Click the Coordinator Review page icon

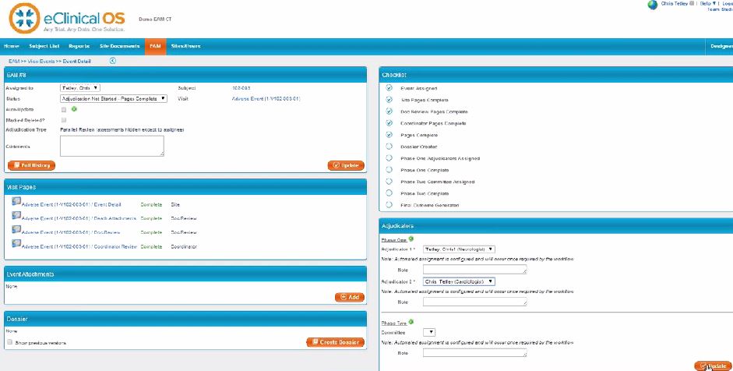(x=16, y=246)
